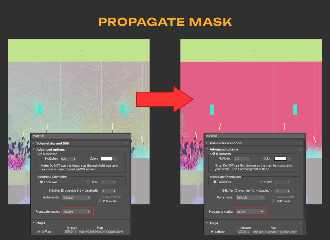The height and width of the screenshot is (240, 330).
Task: Open Map #2145349014 button in Always panel
Action: point(101,232)
